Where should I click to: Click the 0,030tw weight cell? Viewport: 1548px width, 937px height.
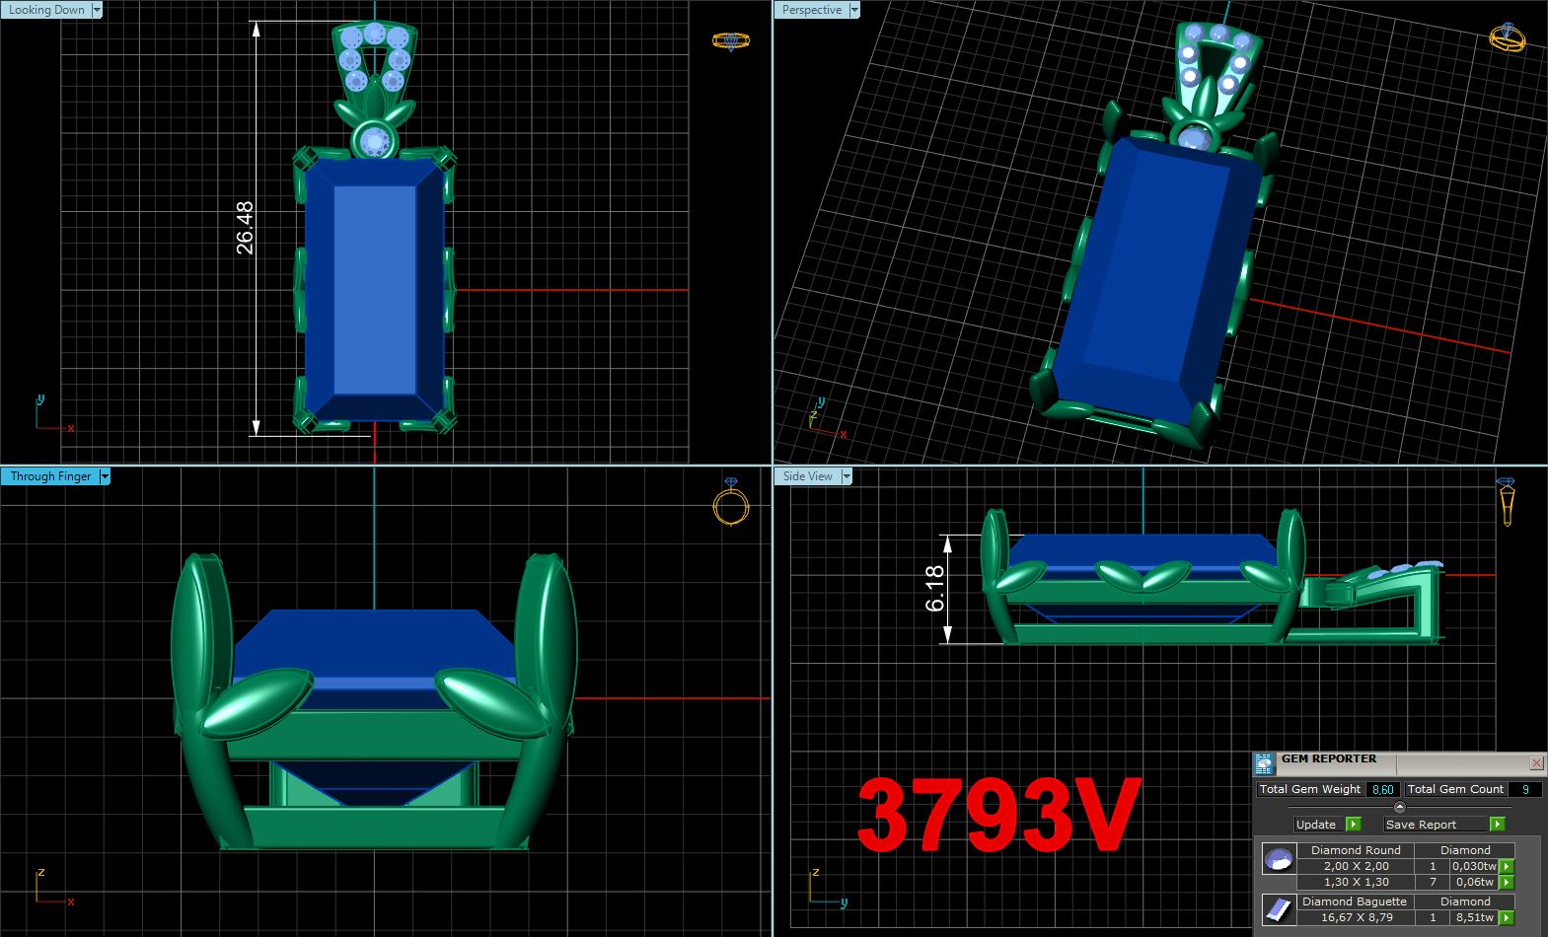point(1474,866)
